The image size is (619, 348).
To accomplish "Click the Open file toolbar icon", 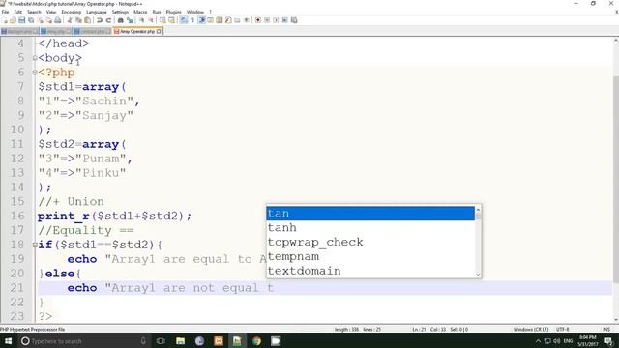I will (x=13, y=20).
